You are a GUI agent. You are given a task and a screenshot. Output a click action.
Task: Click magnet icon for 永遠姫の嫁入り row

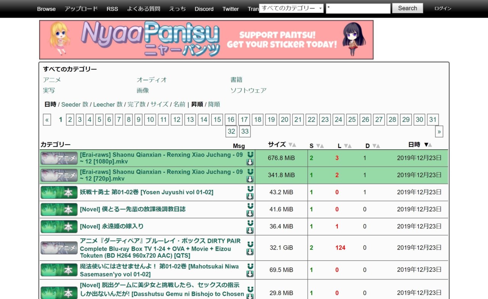coord(250,223)
